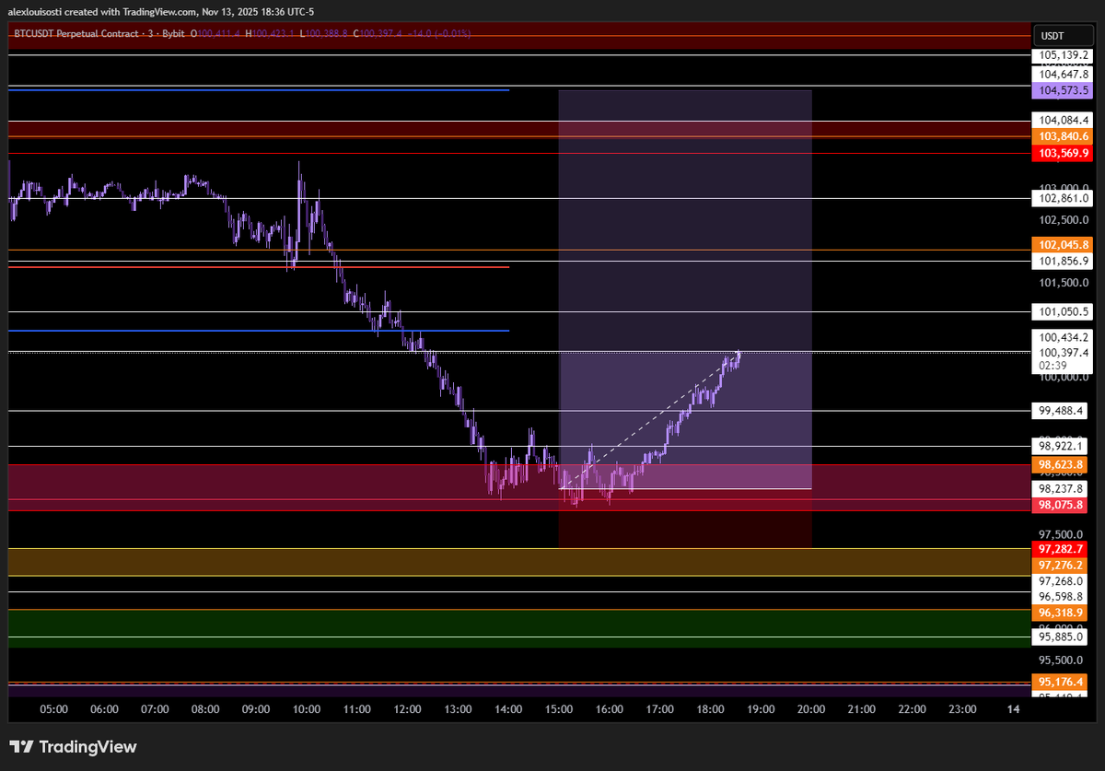The image size is (1105, 771).
Task: Click the countdown timer showing 02:39
Action: point(1051,367)
